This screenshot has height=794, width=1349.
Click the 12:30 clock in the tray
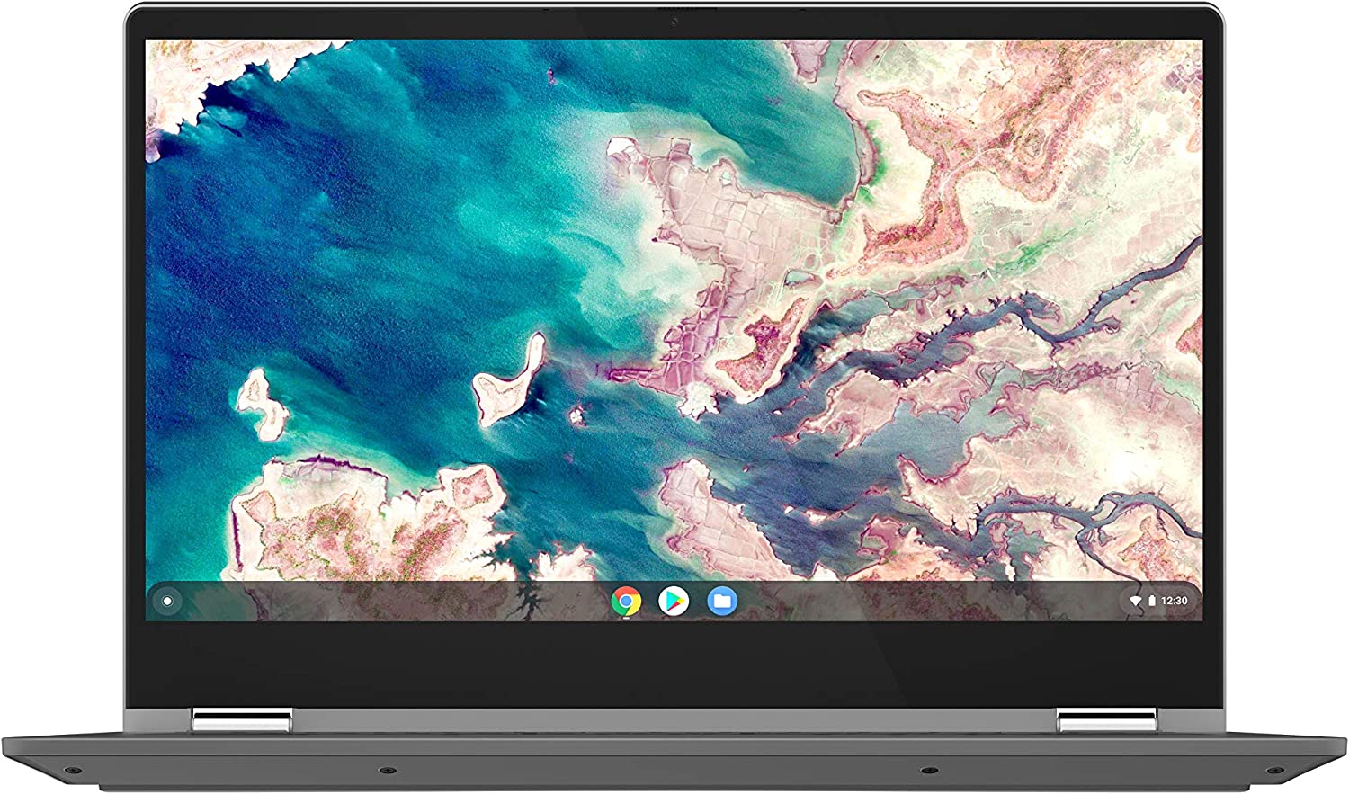(1174, 601)
